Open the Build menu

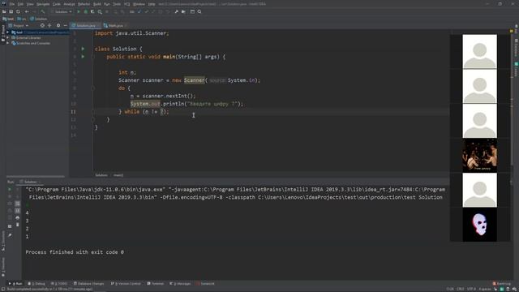[97, 4]
